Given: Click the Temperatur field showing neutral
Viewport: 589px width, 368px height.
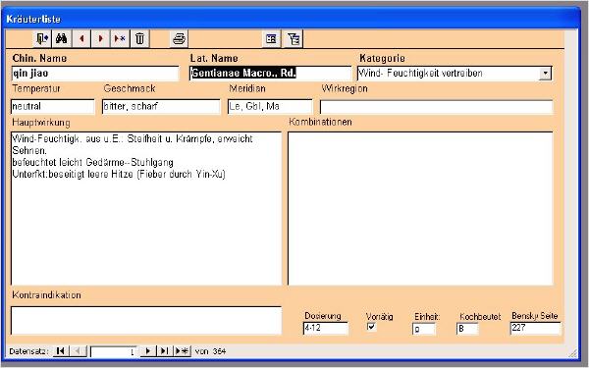Looking at the screenshot, I should click(53, 106).
